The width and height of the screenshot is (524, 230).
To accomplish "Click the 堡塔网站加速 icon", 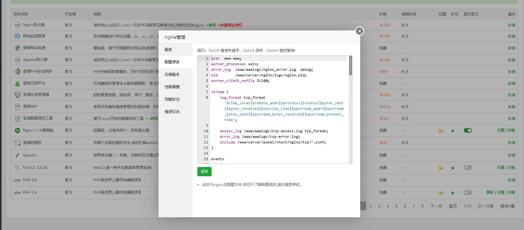I will point(17,48).
